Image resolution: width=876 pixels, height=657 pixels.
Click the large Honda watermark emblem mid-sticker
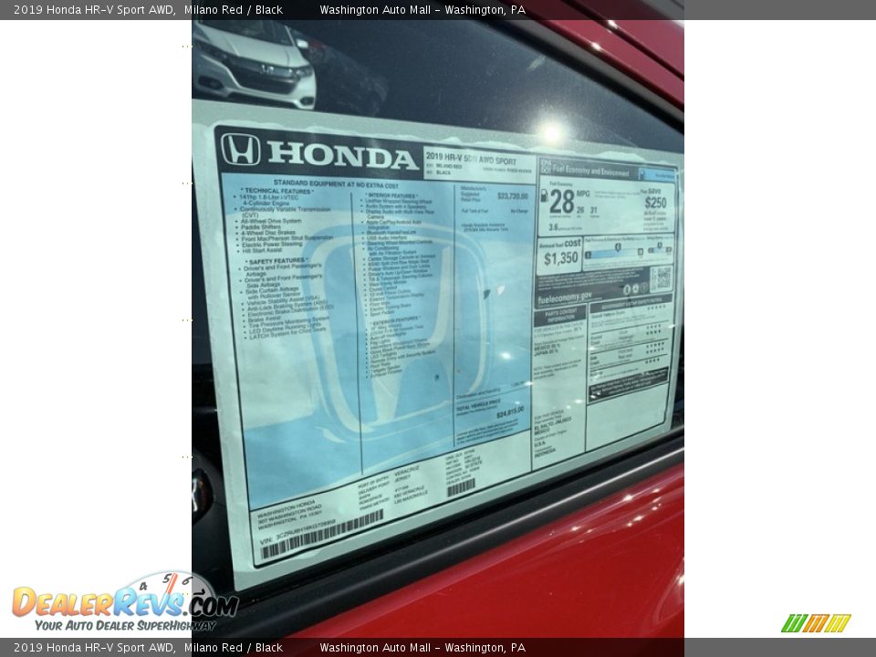pyautogui.click(x=398, y=329)
